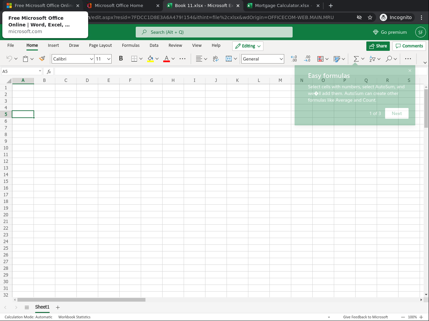Screen dimensions: 429x321
Task: Open the Comments pane
Action: 409,46
